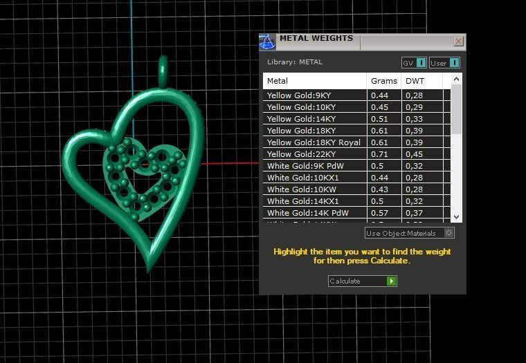
Task: Toggle the GV library switch
Action: tap(414, 63)
